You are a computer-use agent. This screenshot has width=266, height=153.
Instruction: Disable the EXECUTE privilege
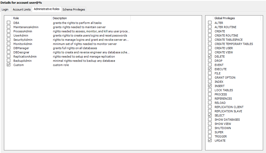[x=210, y=69]
